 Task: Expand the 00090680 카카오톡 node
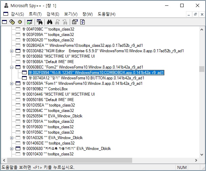coord(12,149)
